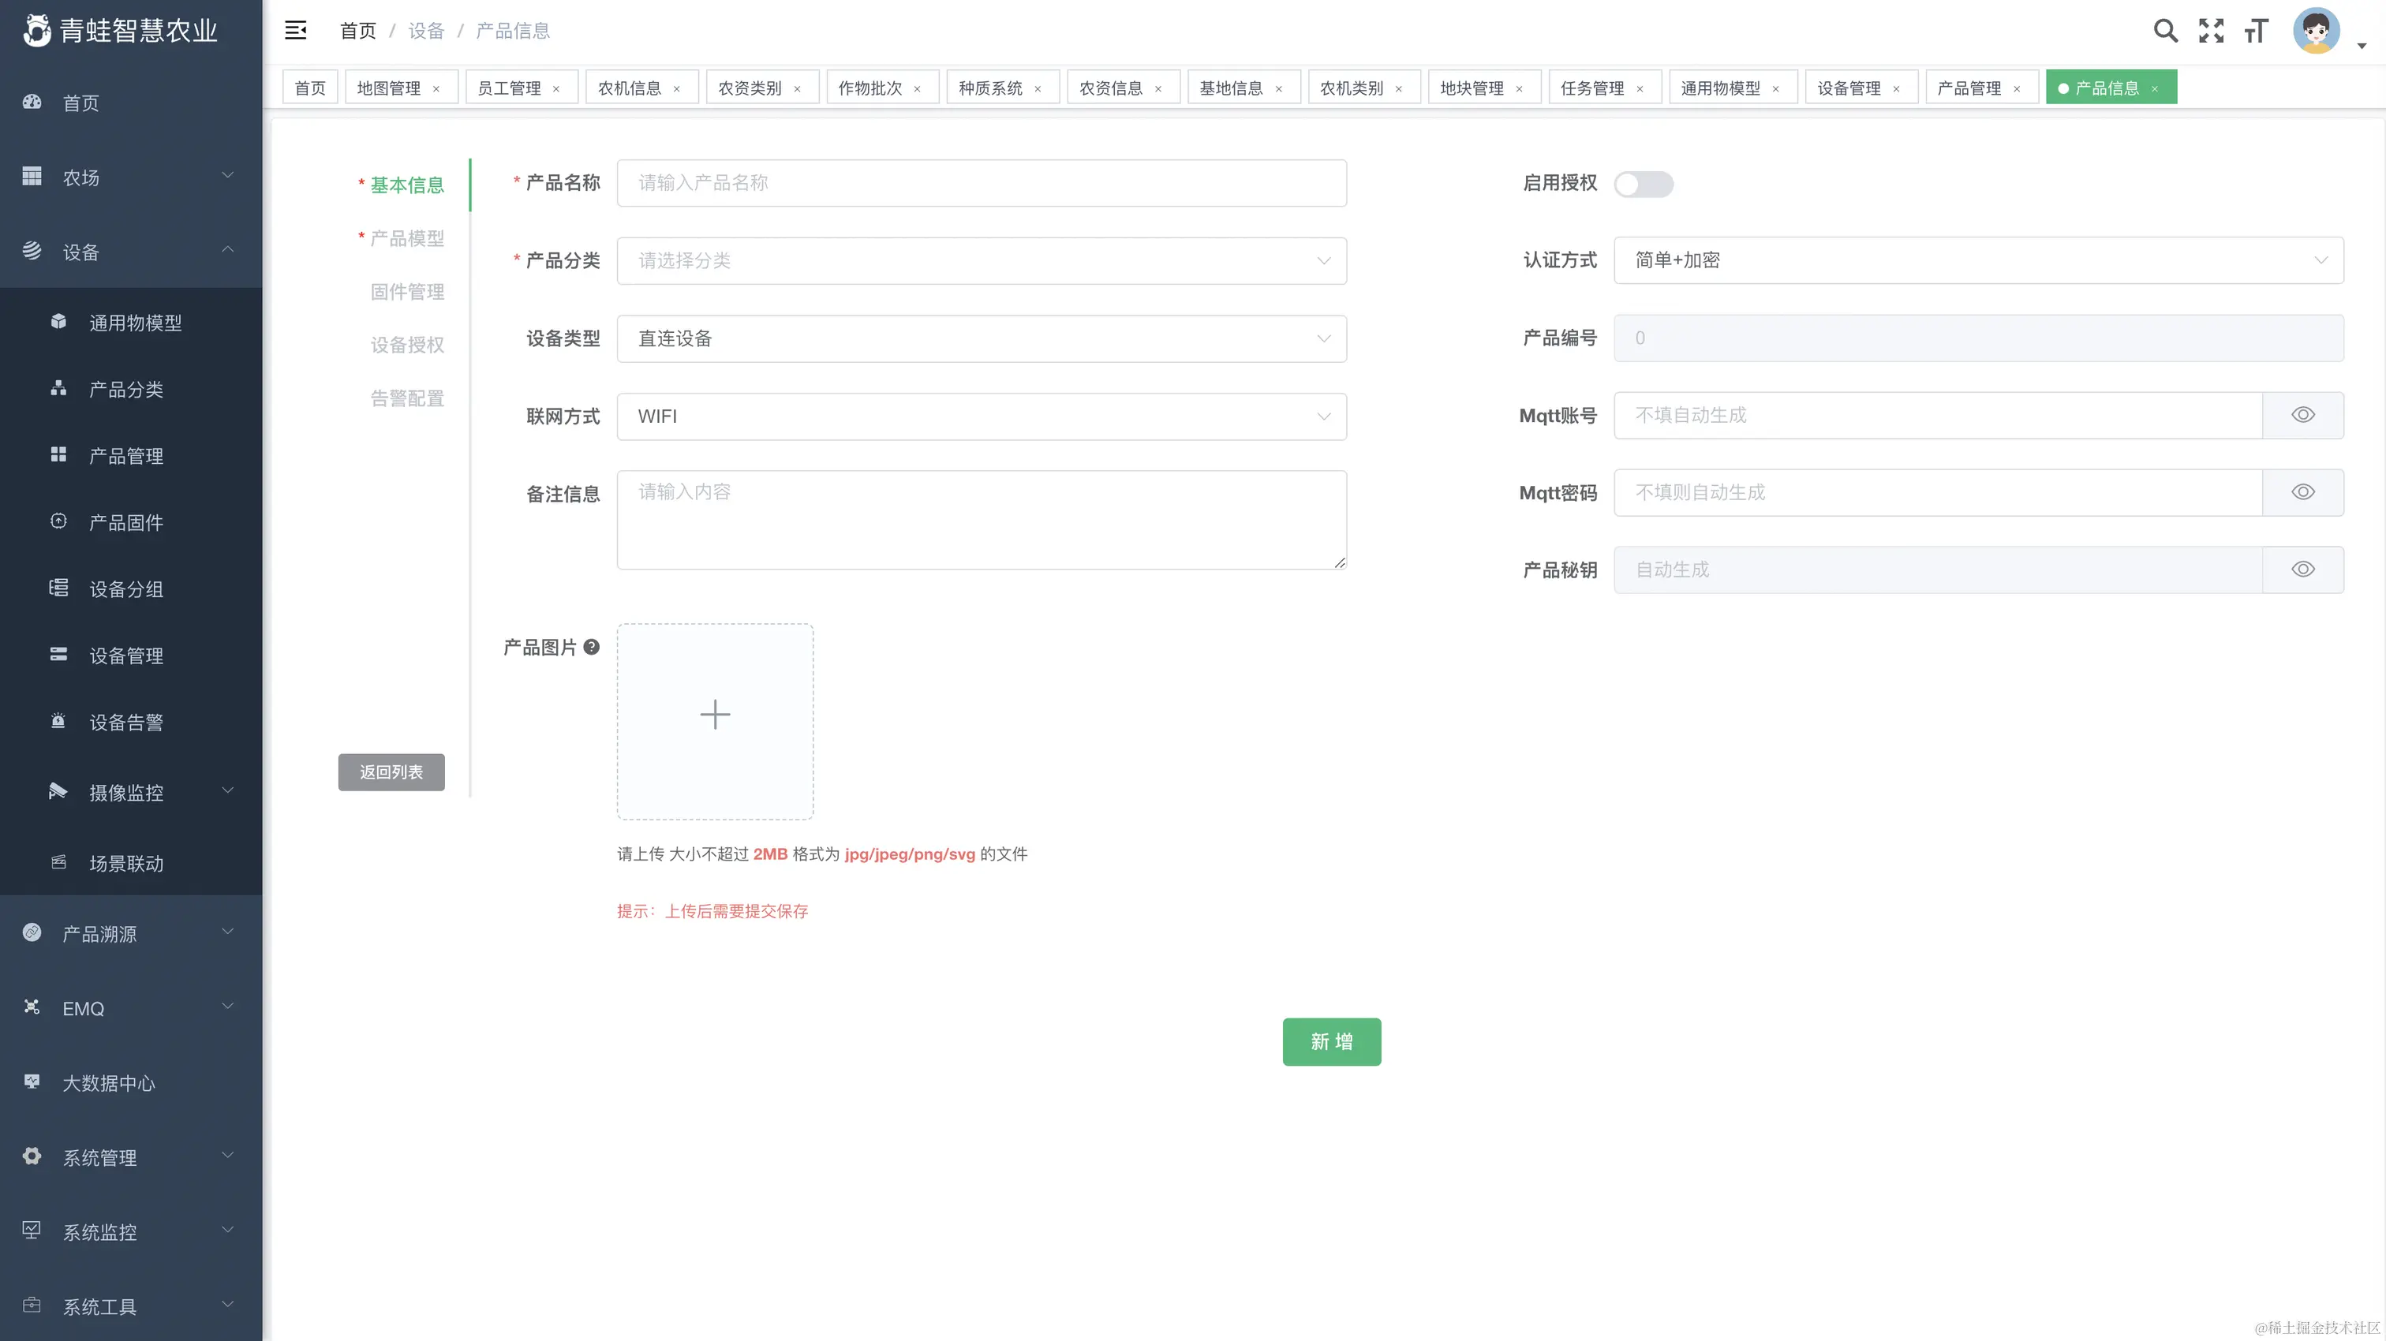Click the 新增 button
Screen dimensions: 2386x1341
1331,1041
